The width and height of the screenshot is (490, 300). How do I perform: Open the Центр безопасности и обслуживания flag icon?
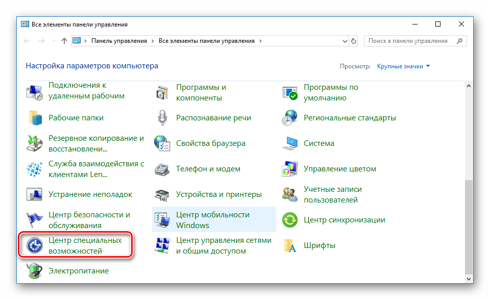coord(34,220)
